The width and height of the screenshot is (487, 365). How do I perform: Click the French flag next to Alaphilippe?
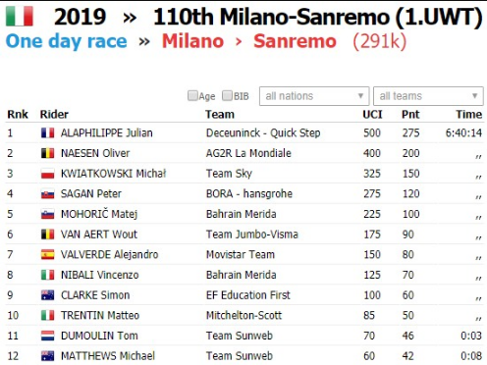coord(47,132)
